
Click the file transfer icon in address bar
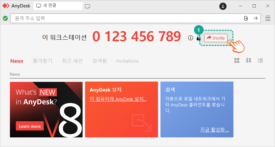(246, 18)
